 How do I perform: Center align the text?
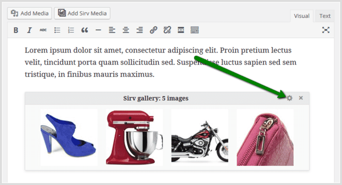126,30
